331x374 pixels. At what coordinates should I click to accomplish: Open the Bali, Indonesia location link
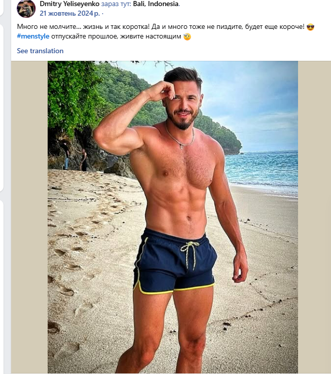[156, 4]
